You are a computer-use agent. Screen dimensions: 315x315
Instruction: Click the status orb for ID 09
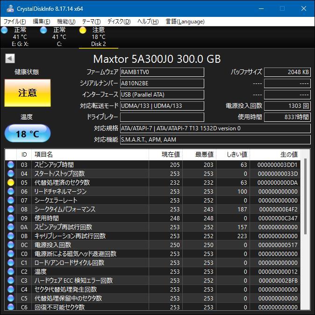[11, 218]
